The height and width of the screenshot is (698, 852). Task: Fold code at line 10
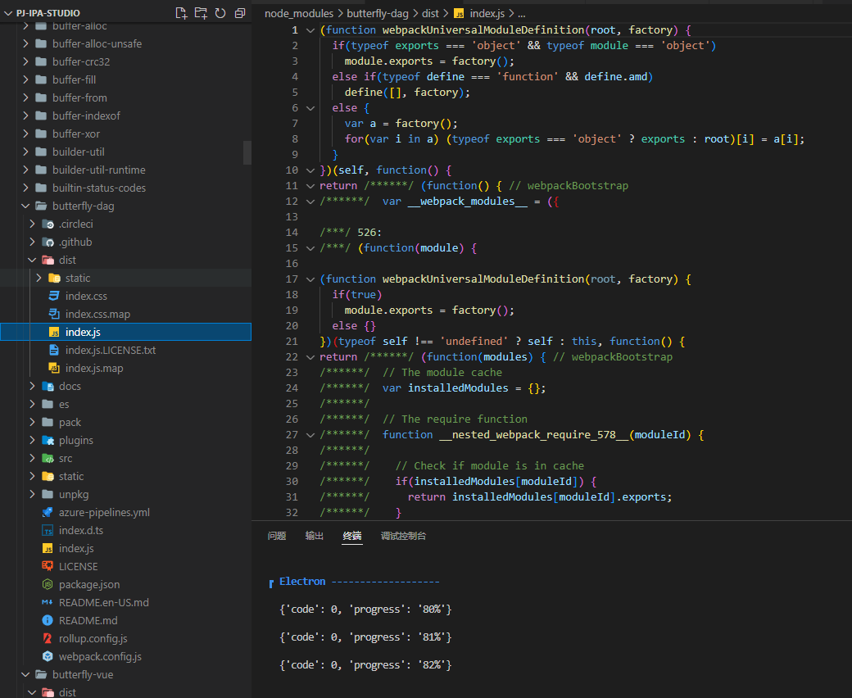[310, 170]
